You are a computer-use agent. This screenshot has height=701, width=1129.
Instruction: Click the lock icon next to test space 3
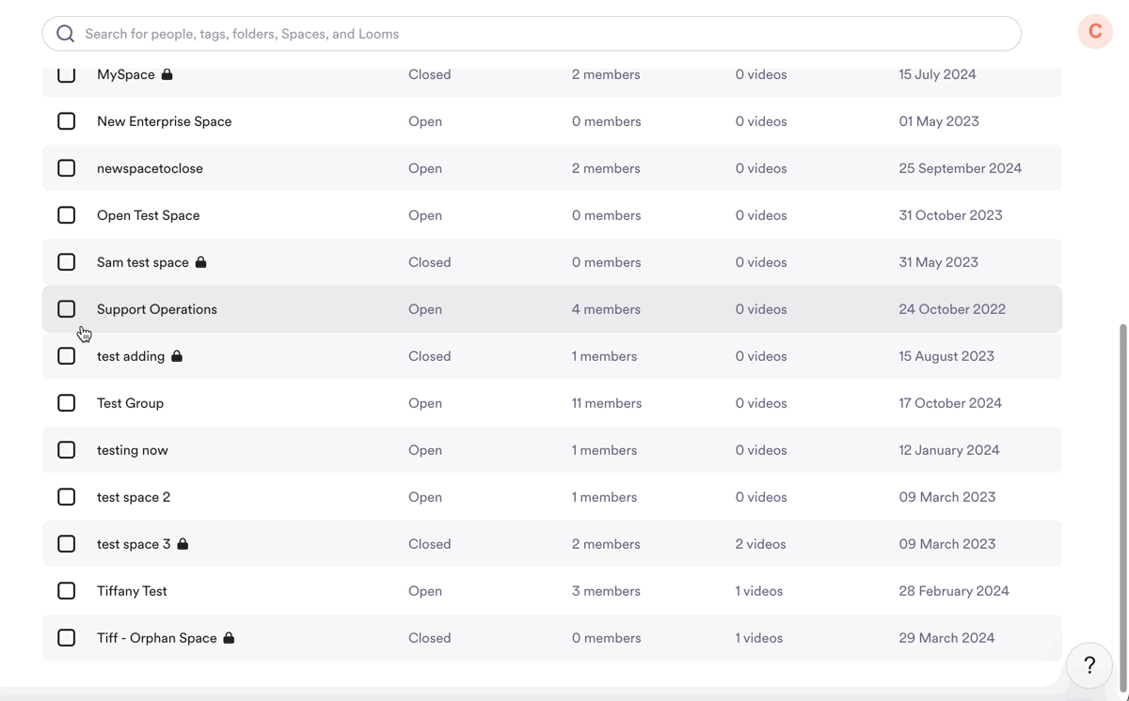click(x=183, y=544)
